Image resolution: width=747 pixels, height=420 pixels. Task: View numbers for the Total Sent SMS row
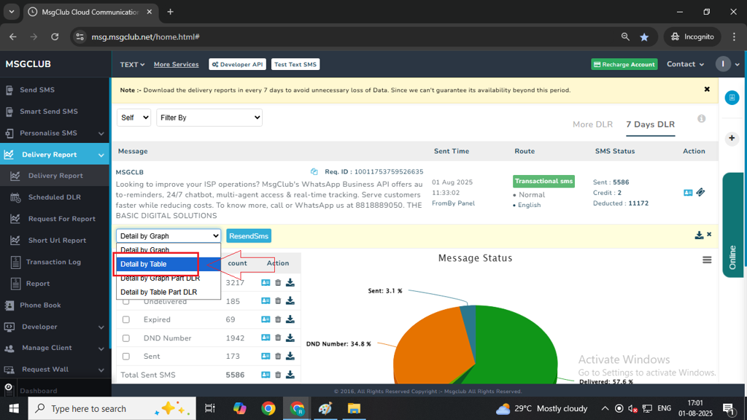pyautogui.click(x=266, y=375)
